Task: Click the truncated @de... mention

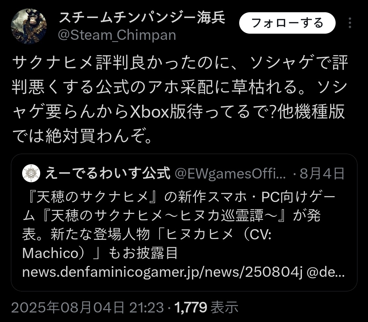Action: coord(325,272)
